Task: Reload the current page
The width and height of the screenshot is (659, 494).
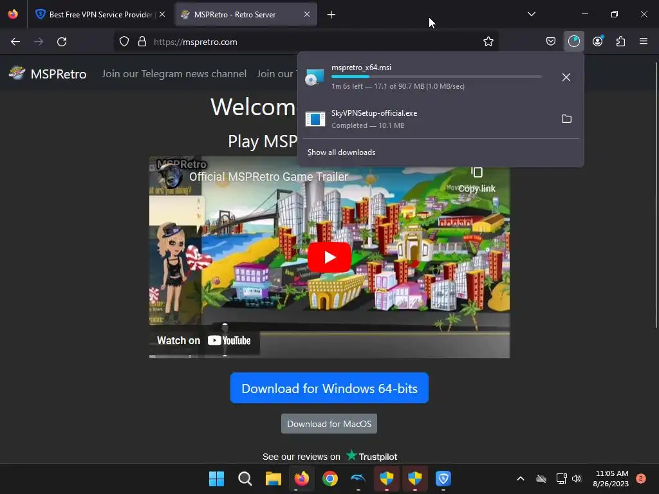Action: pos(62,42)
